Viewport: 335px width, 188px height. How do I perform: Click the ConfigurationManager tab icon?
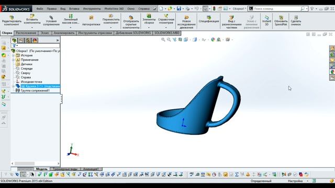click(28, 40)
